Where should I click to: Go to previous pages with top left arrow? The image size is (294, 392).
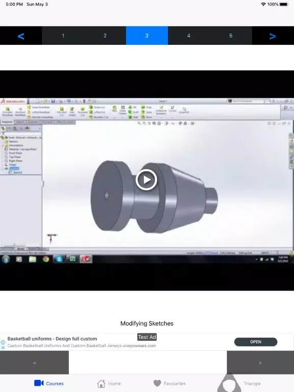tap(21, 36)
